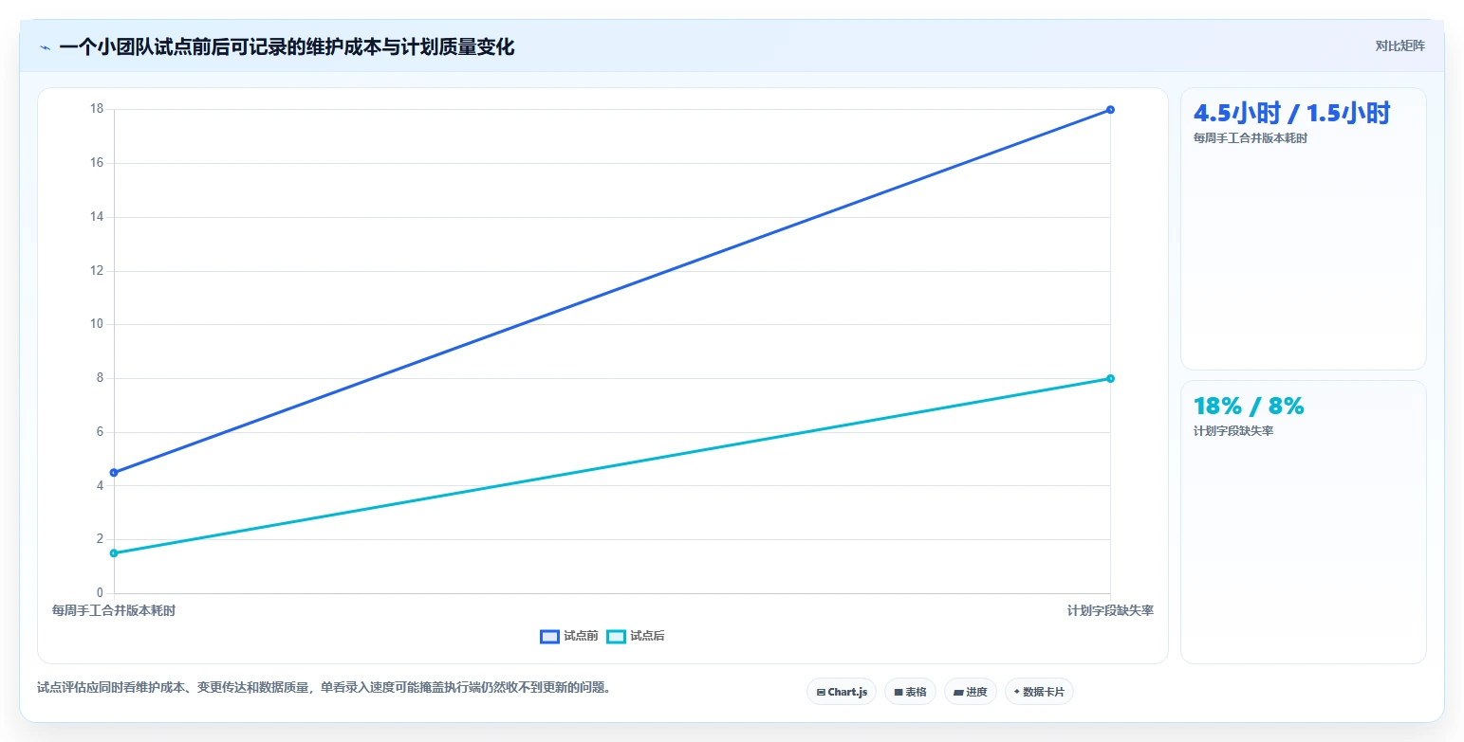
Task: Click the 每周手工合并版本耗时 card caption
Action: [x=1251, y=138]
